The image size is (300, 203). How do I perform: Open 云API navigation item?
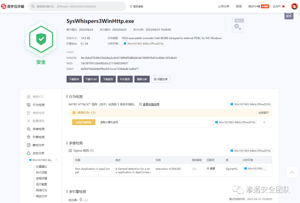[x=277, y=6]
